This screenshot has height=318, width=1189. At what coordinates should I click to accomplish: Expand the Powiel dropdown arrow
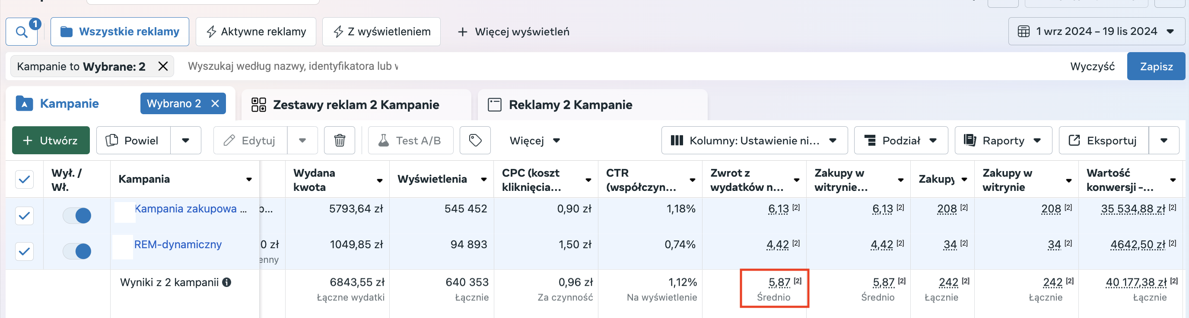pyautogui.click(x=185, y=140)
